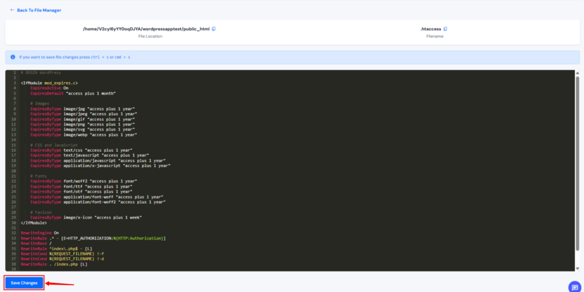Click the font/woff2 ExpiresByType line
Screen dimensions: 584x292
84,181
